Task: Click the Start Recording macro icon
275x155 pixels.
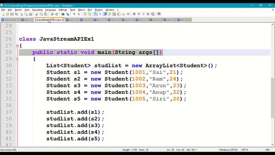Action: 134,14
